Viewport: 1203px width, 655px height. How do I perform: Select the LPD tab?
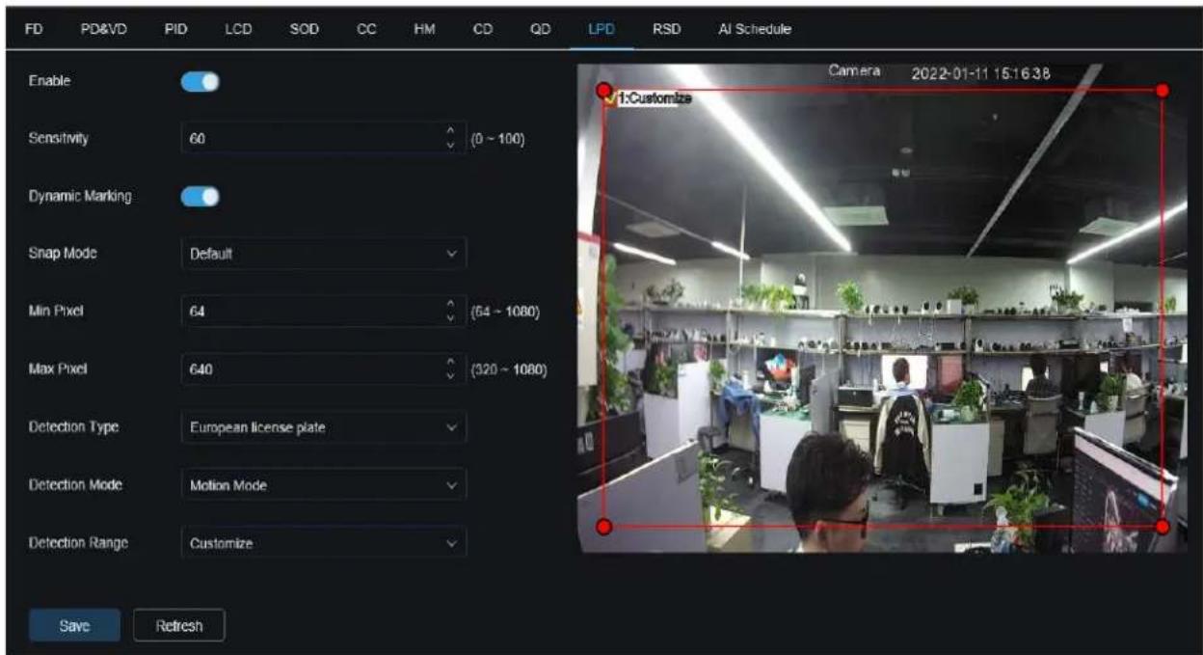(x=601, y=30)
